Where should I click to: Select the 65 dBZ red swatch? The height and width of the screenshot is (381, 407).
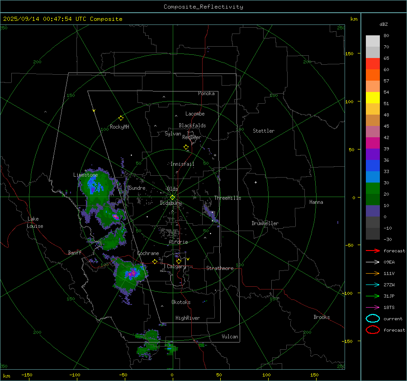[373, 64]
